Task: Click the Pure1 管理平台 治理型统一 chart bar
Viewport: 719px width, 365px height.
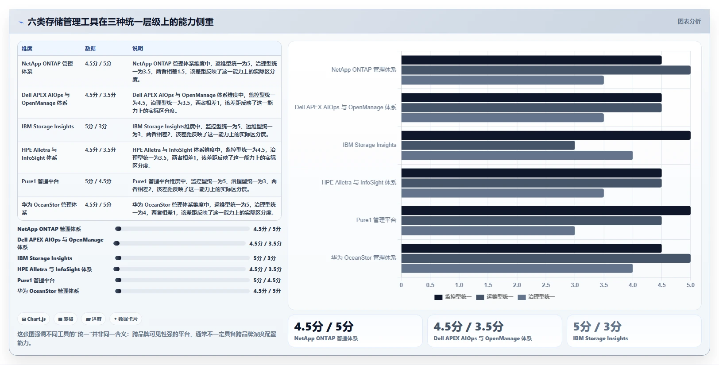Action: point(488,231)
